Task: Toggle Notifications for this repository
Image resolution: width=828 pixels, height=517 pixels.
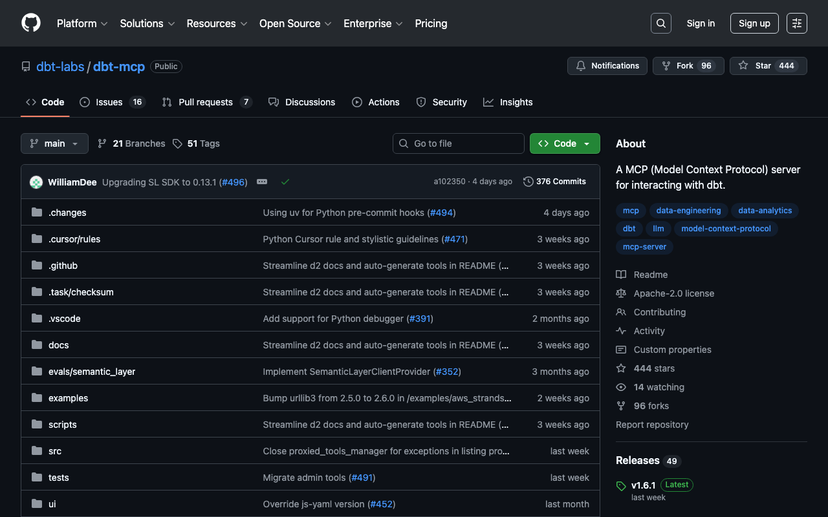Action: [607, 66]
